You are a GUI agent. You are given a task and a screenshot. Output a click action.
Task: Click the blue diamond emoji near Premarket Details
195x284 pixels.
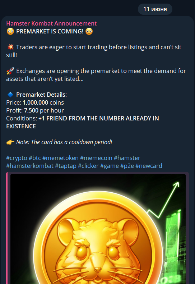(x=10, y=95)
